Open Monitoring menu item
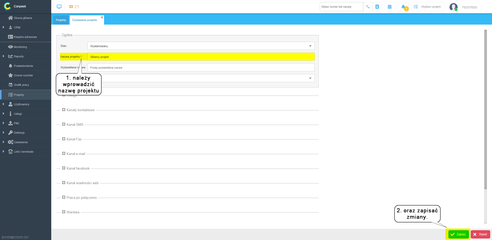Image resolution: width=492 pixels, height=240 pixels. click(x=26, y=47)
